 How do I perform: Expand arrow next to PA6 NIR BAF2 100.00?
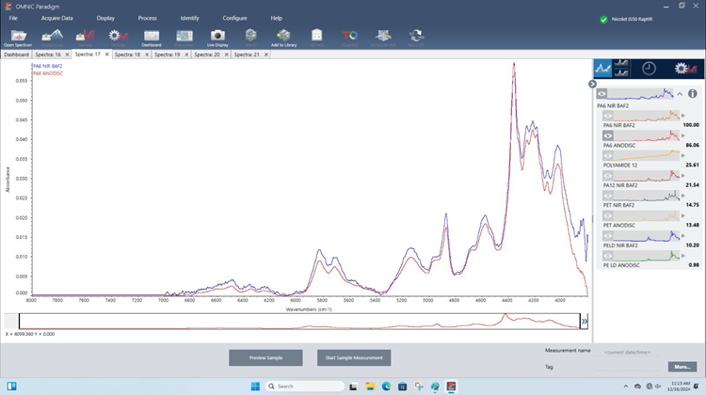tap(683, 116)
